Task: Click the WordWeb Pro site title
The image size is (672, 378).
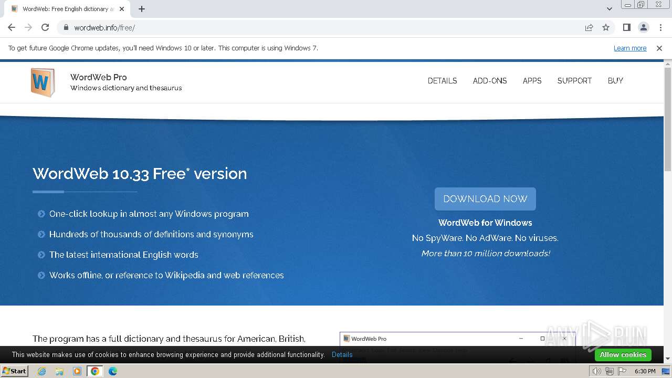Action: click(x=99, y=77)
